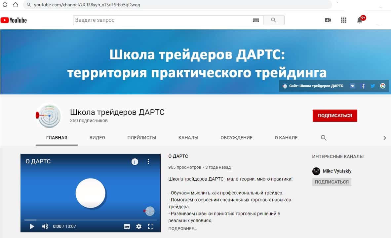This screenshot has height=238, width=391.
Task: Open the video player three-dot menu
Action: point(148,161)
